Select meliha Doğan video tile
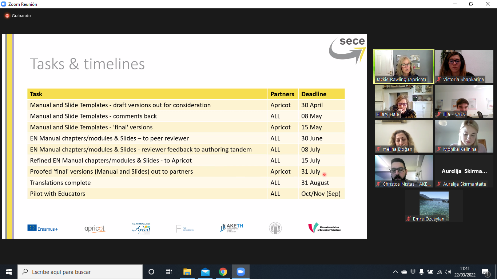This screenshot has width=497, height=279. point(404,136)
